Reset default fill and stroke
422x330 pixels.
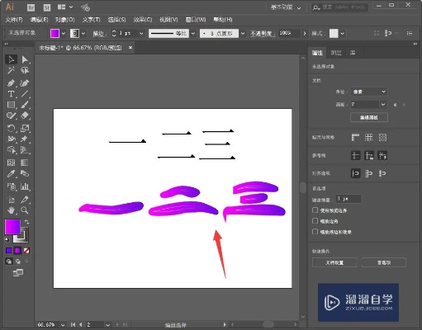click(x=7, y=240)
